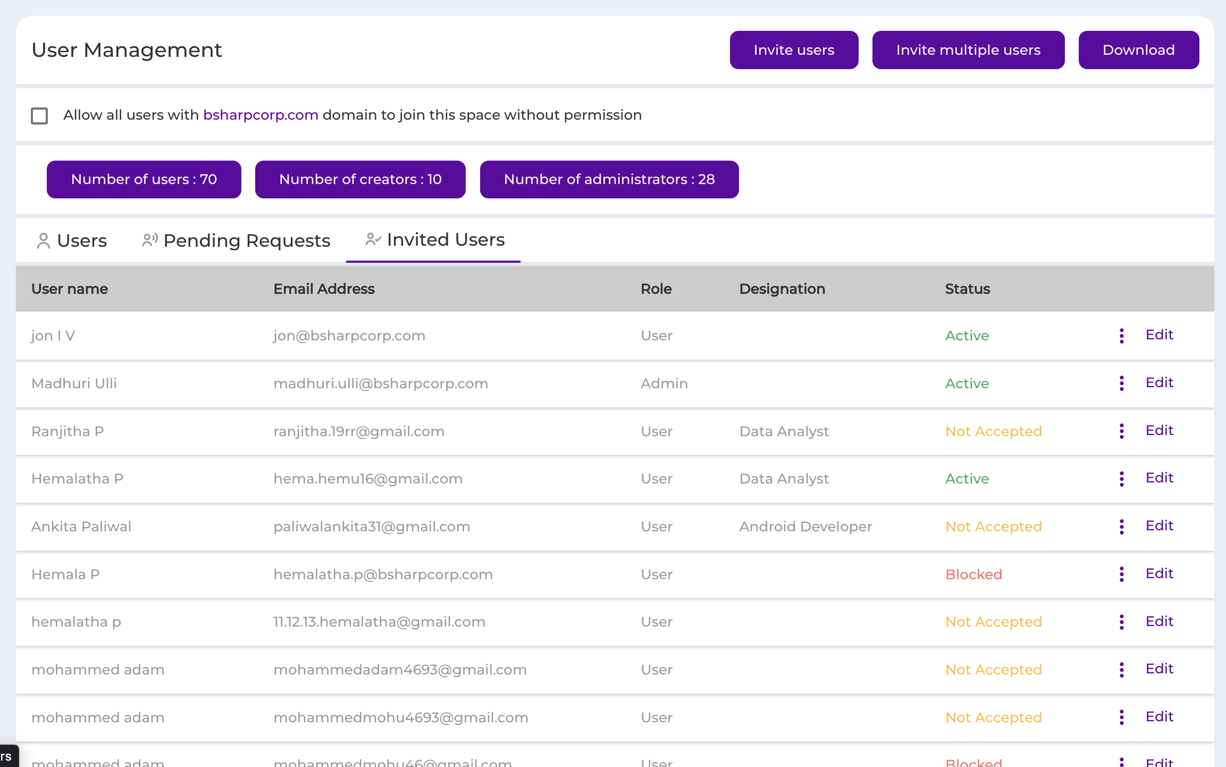
Task: Click the Invite users button
Action: [x=794, y=50]
